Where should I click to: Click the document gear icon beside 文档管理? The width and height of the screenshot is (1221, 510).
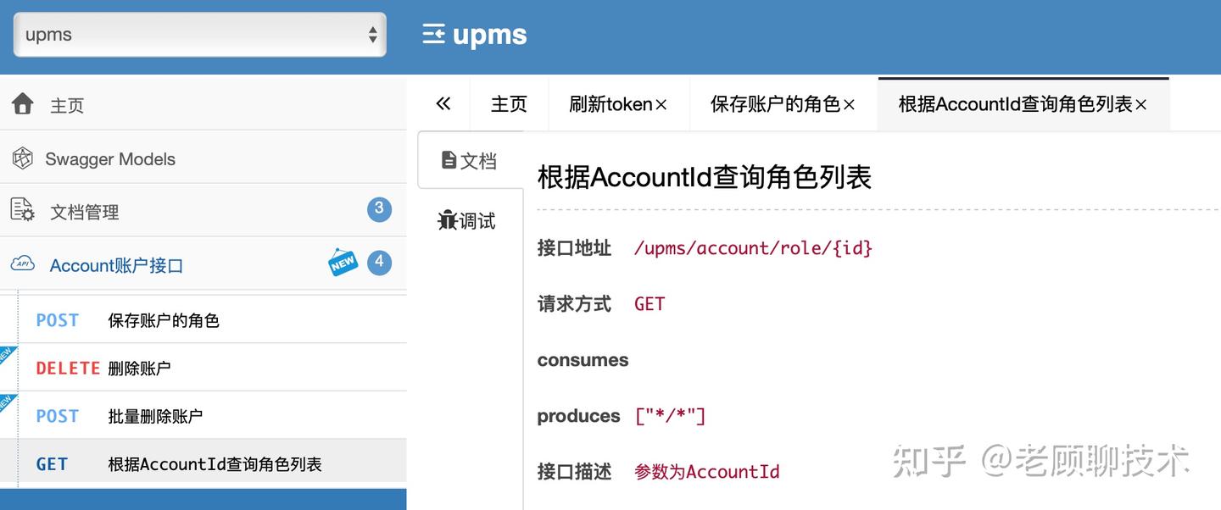tap(22, 211)
